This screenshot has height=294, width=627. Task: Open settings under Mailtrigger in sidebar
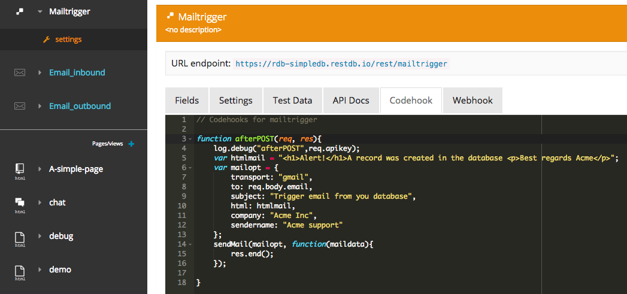point(68,40)
